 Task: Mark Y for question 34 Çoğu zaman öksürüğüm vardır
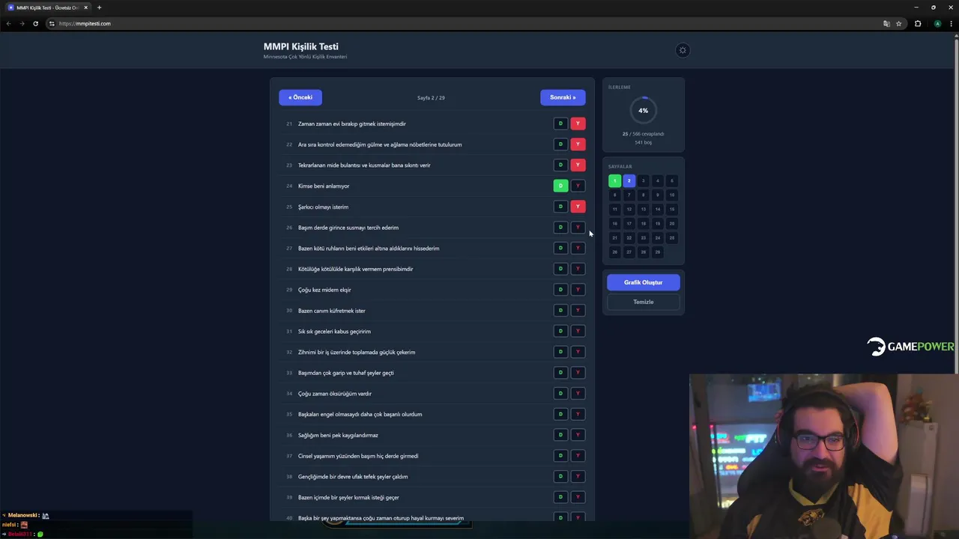(x=578, y=394)
